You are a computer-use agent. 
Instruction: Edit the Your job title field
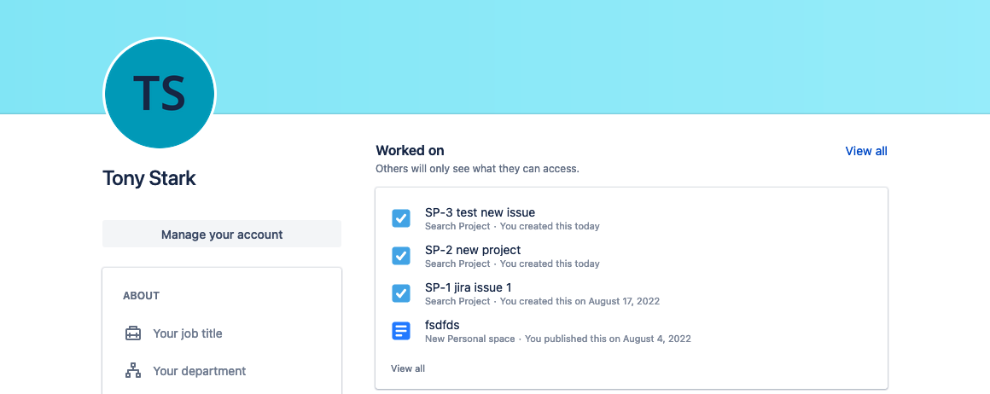coord(188,333)
